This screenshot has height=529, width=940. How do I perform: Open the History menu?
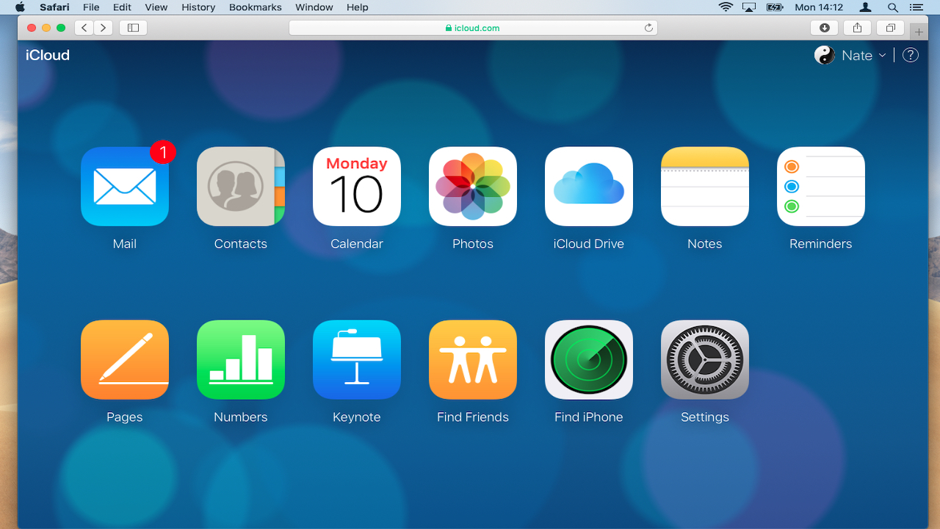pos(198,7)
